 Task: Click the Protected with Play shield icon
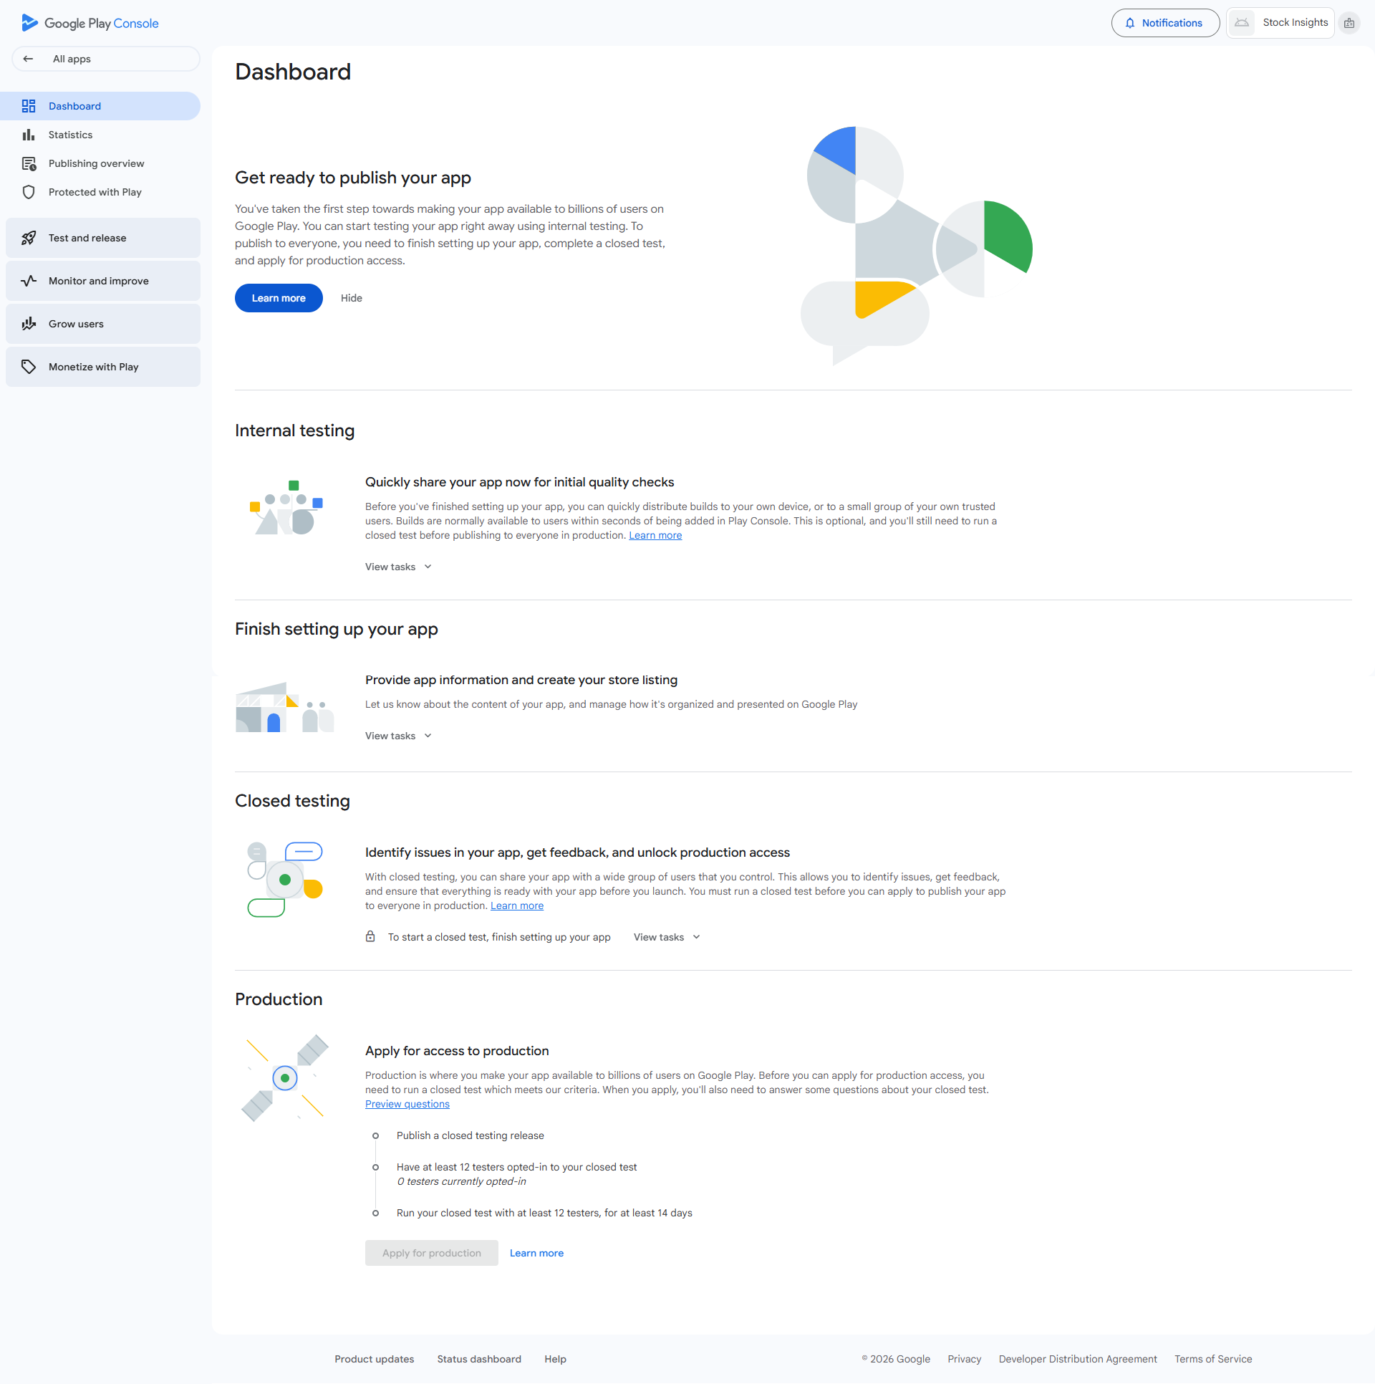(x=29, y=192)
